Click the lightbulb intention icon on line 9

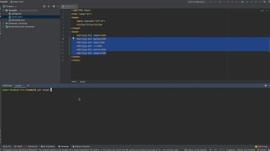pos(73,39)
